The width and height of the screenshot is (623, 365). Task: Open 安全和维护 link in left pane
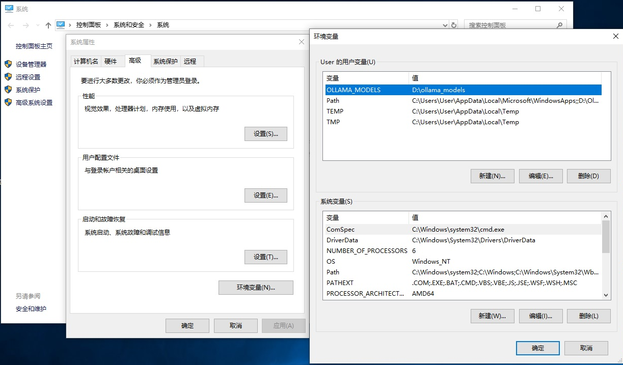(31, 309)
